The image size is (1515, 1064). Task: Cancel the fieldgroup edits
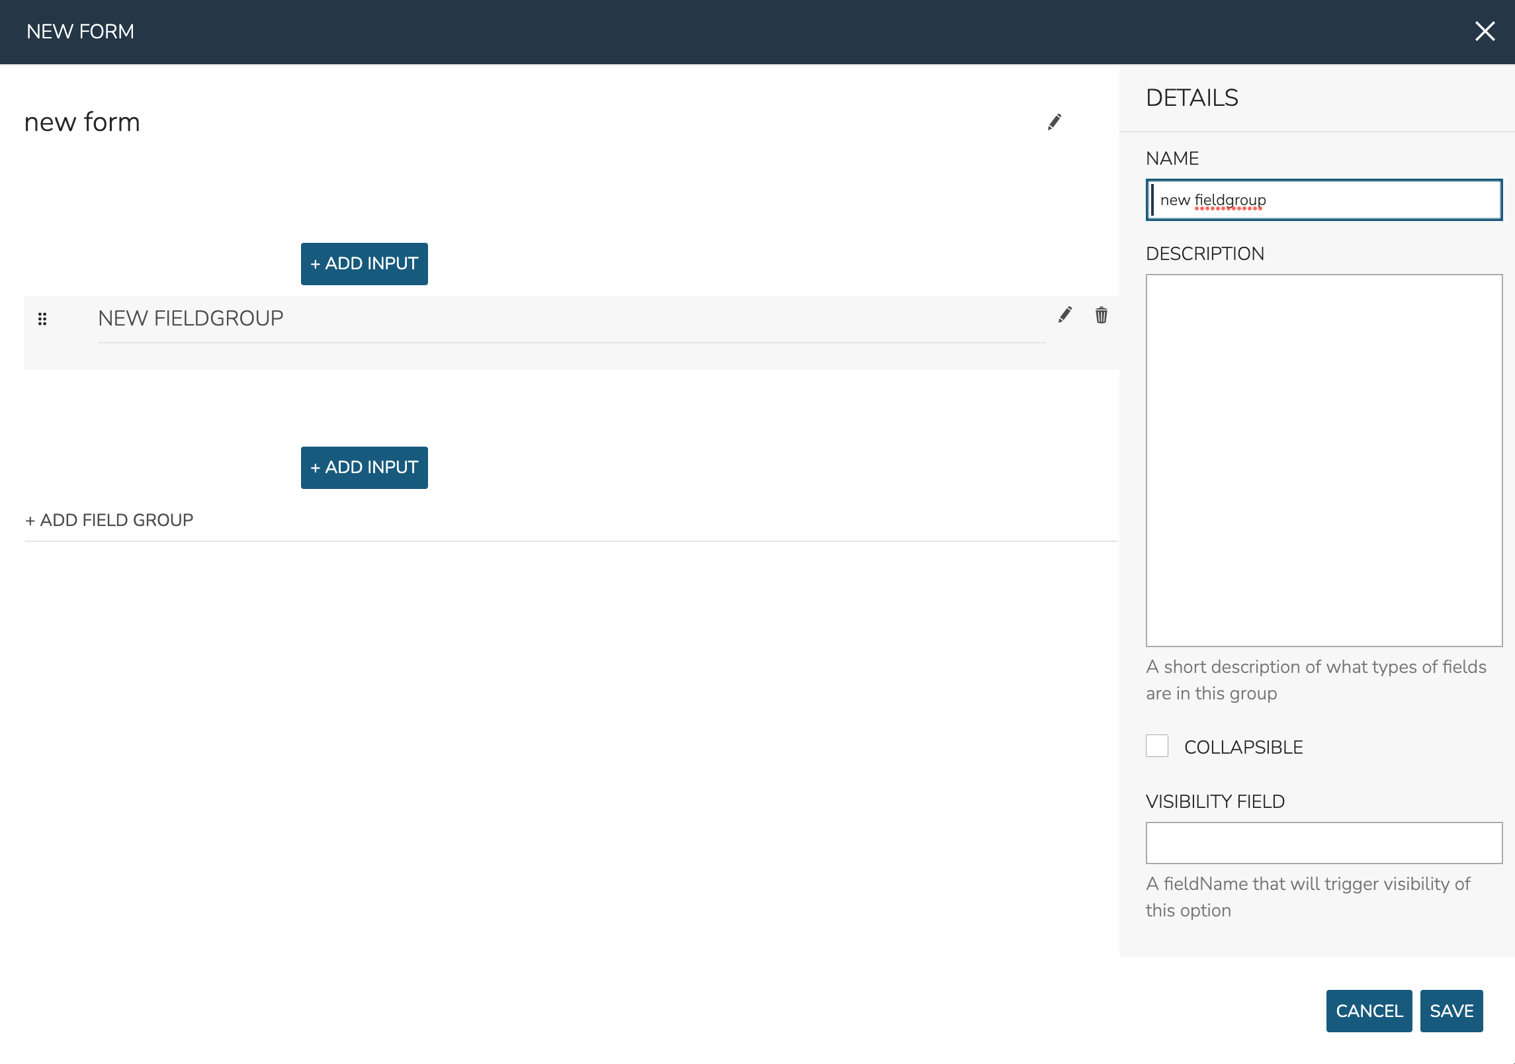(x=1369, y=1010)
